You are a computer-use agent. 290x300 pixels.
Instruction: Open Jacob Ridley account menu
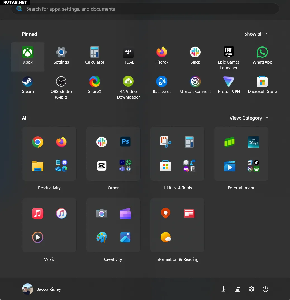point(42,289)
